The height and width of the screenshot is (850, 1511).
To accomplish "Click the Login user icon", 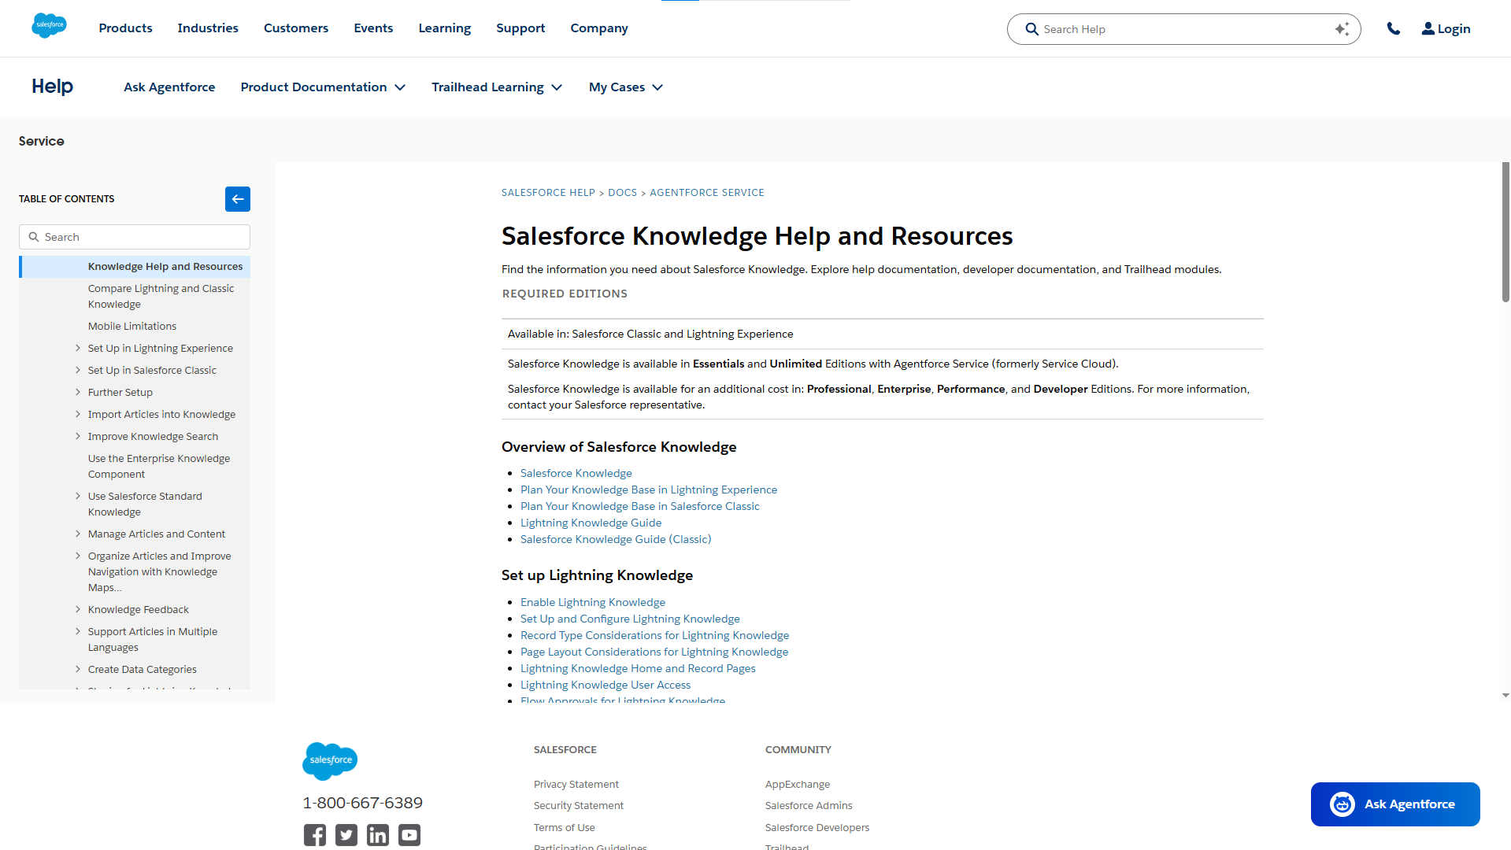I will 1428,28.
